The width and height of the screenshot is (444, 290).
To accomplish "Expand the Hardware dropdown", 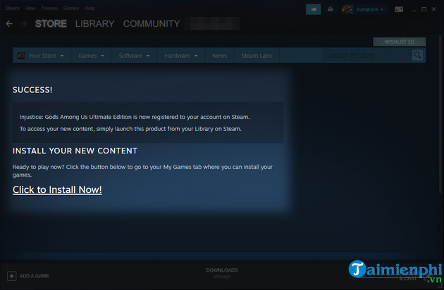I will point(196,56).
